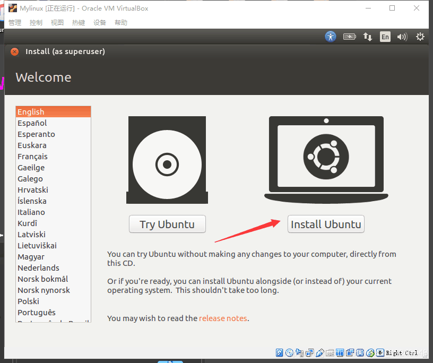Open the sound volume indicator
This screenshot has width=433, height=363.
[402, 37]
